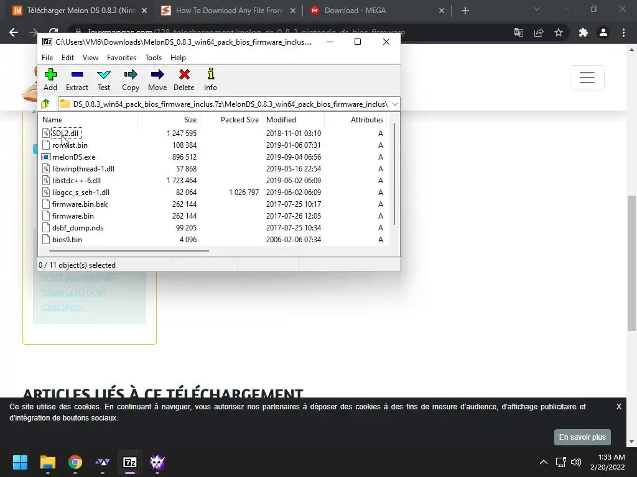Click the Add toolbar icon in 7-Zip
Image resolution: width=637 pixels, height=477 pixels.
[50, 79]
